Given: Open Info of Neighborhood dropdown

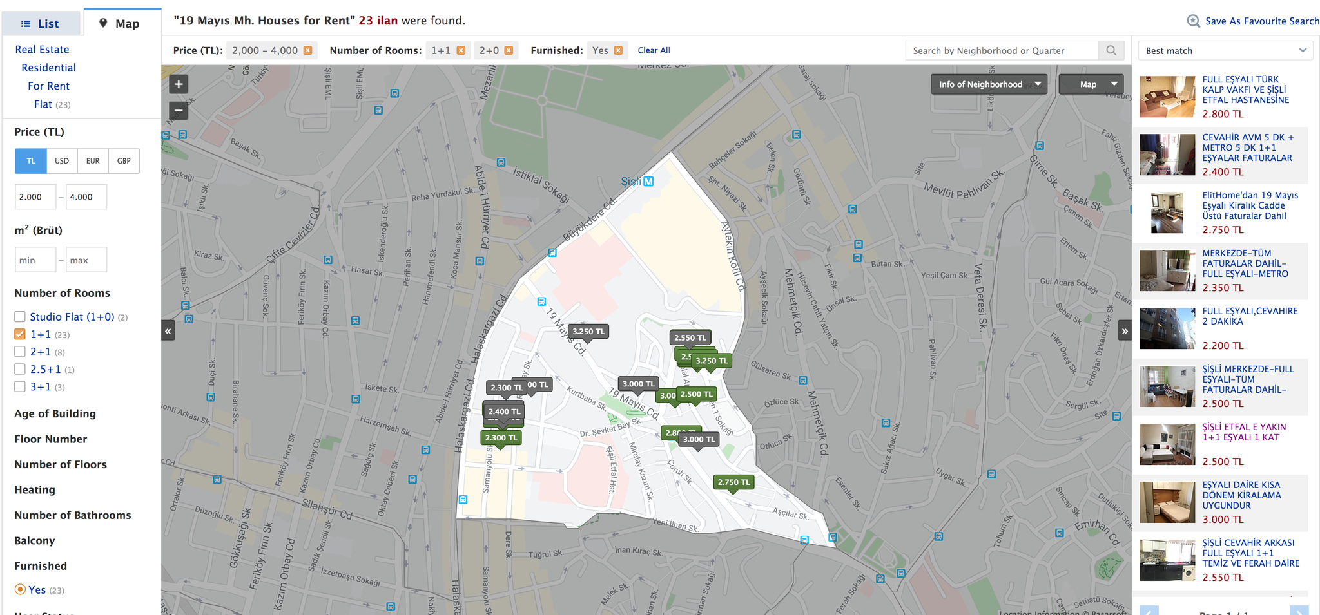Looking at the screenshot, I should [989, 84].
